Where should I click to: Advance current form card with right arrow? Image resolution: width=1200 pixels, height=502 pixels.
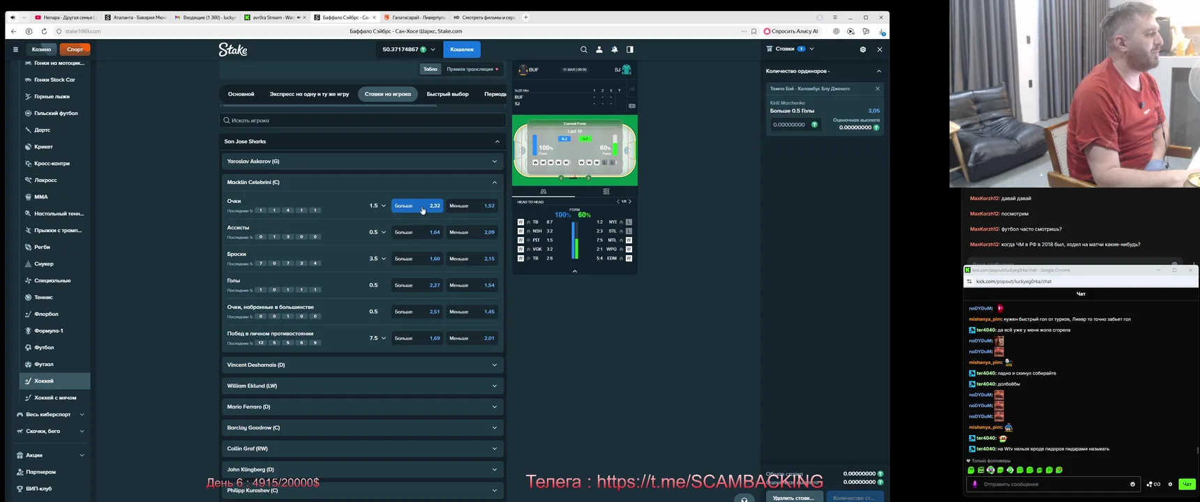point(589,178)
